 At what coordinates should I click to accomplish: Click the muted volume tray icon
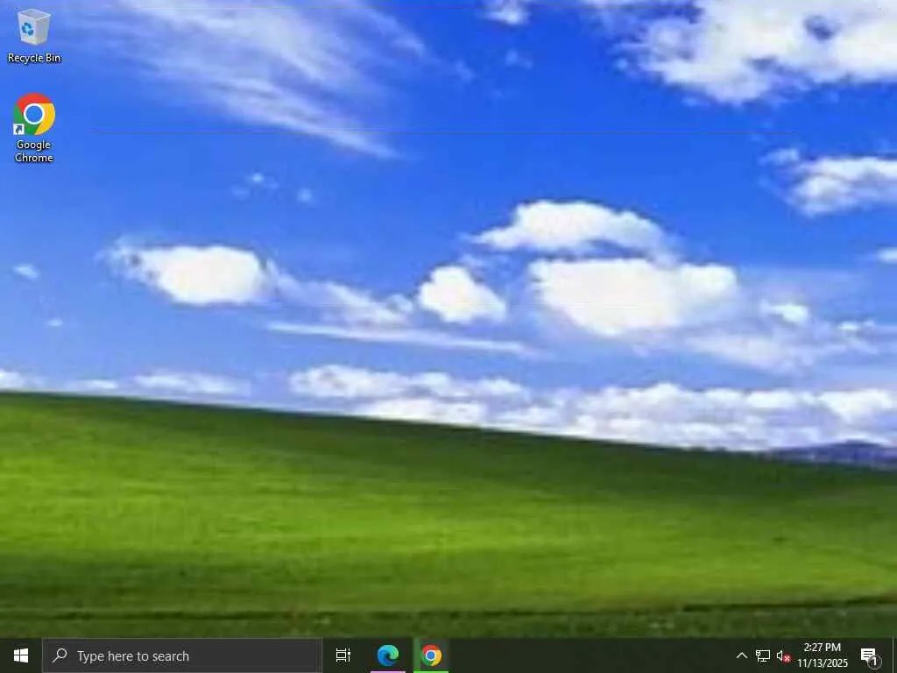pos(783,655)
